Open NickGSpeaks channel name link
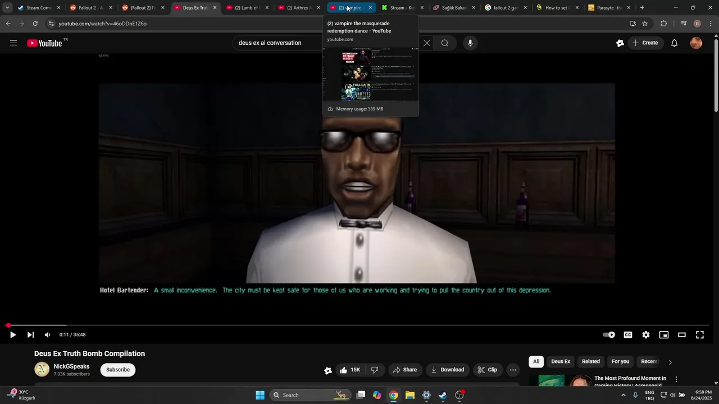719x404 pixels. click(71, 366)
